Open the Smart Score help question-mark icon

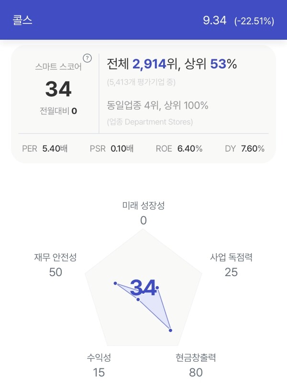pos(87,58)
